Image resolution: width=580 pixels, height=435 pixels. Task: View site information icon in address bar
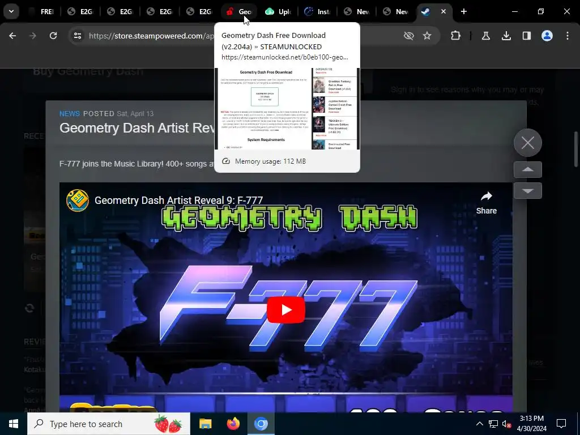coord(78,36)
